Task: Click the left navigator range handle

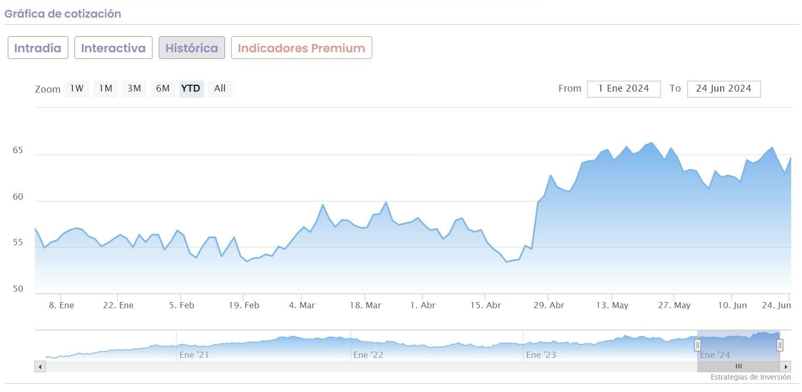Action: point(697,345)
